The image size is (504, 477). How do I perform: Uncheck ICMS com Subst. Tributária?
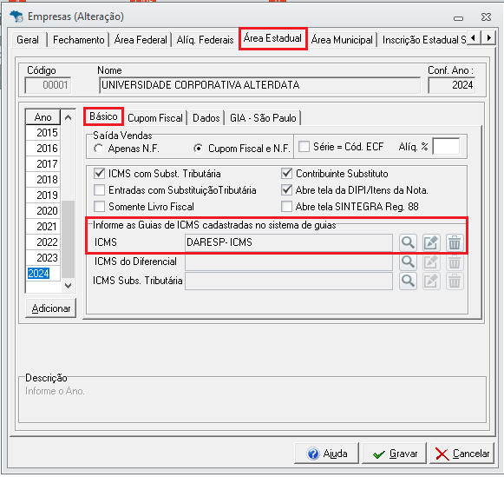[99, 174]
